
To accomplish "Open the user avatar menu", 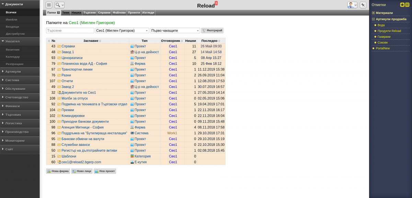I will point(352,5).
